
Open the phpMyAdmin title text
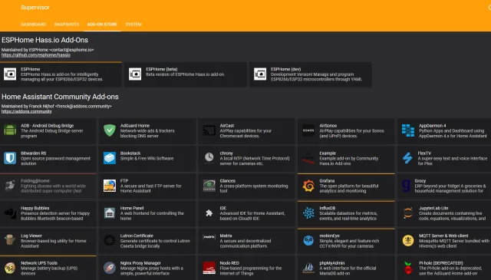332,263
